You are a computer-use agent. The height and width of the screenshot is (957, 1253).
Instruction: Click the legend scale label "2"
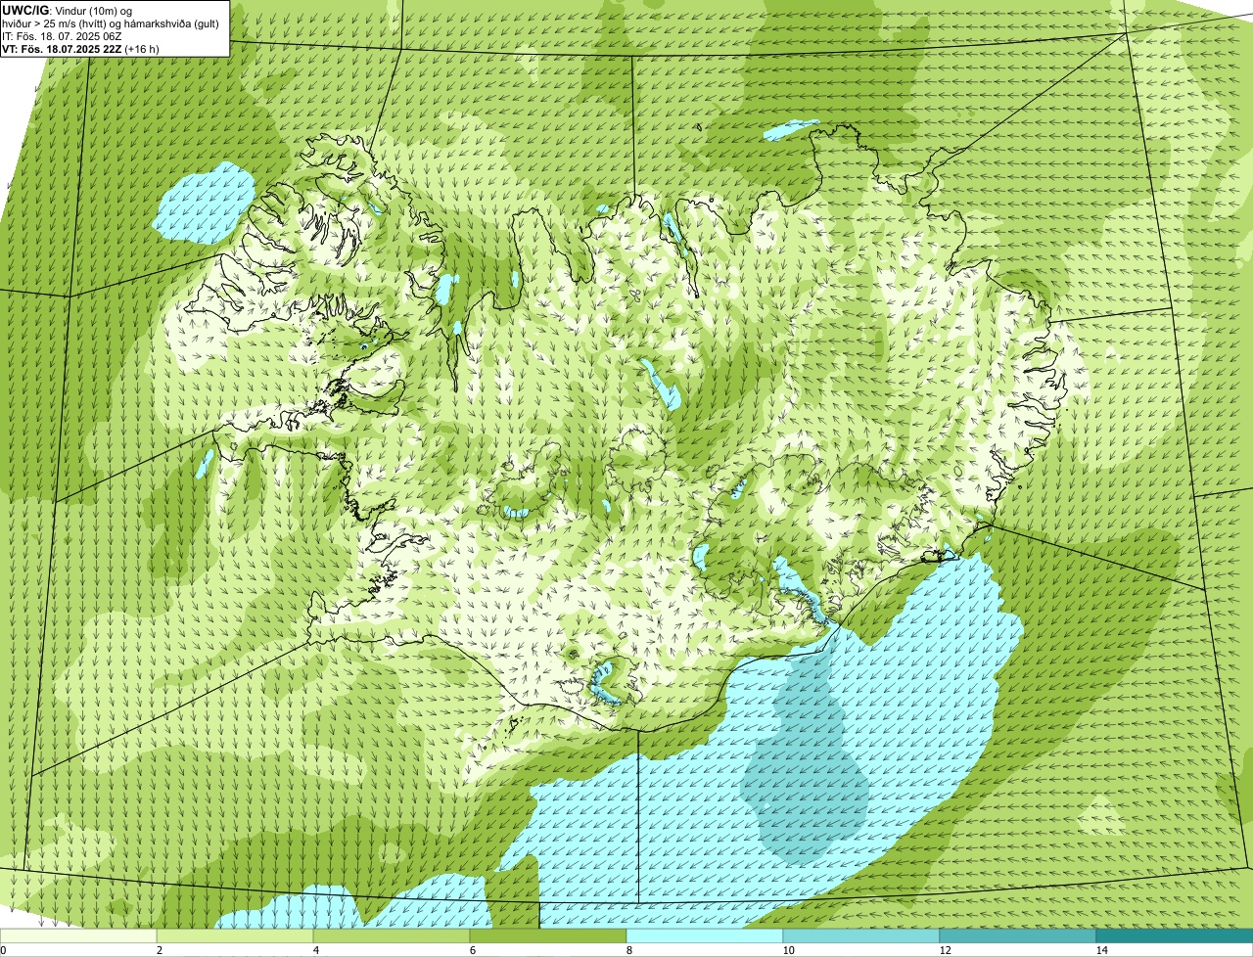(x=159, y=950)
